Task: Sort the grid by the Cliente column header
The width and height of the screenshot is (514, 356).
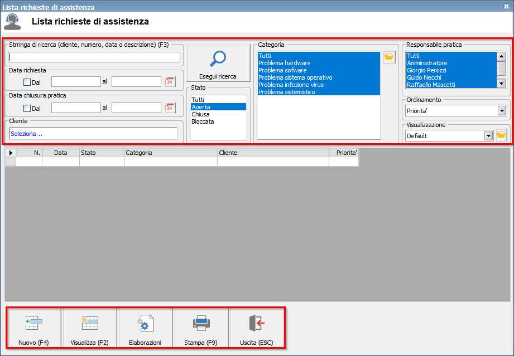Action: (x=272, y=153)
